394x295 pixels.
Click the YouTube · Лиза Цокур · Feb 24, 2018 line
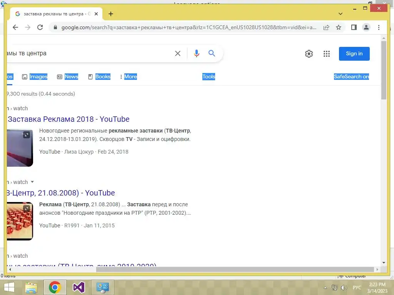83,152
